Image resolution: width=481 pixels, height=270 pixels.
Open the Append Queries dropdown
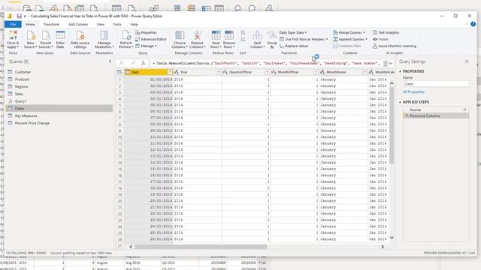(350, 39)
